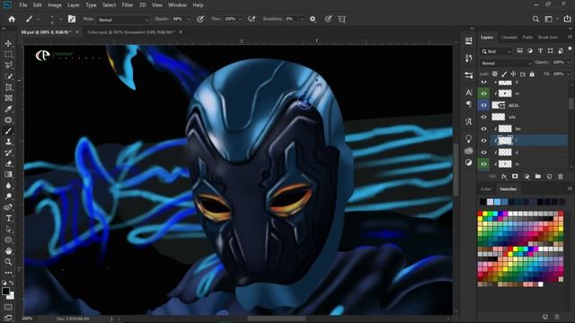
Task: Open the Window menu
Action: (178, 5)
